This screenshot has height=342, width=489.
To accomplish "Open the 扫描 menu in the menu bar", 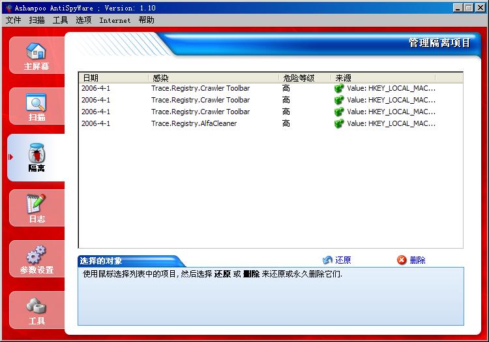I will click(x=37, y=20).
